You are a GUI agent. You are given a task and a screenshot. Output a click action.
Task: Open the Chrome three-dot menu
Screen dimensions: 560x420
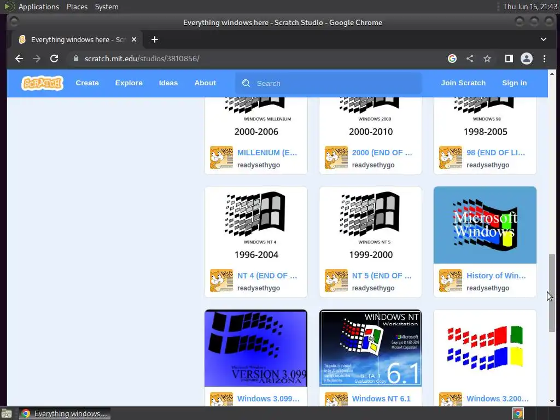544,59
